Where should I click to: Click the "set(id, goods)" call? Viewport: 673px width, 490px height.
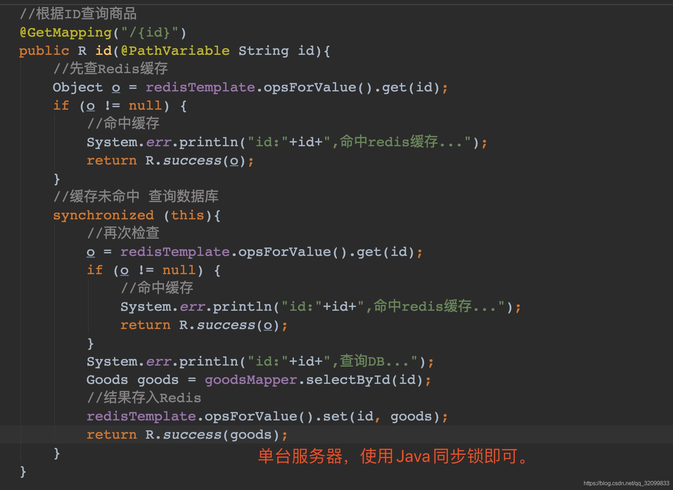coord(381,417)
